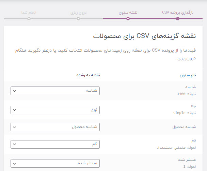Click the شناسه محصول column name
The image size is (207, 171).
point(184,127)
